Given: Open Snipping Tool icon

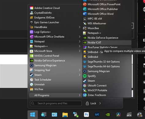Looking at the screenshot, I should click(32, 70).
